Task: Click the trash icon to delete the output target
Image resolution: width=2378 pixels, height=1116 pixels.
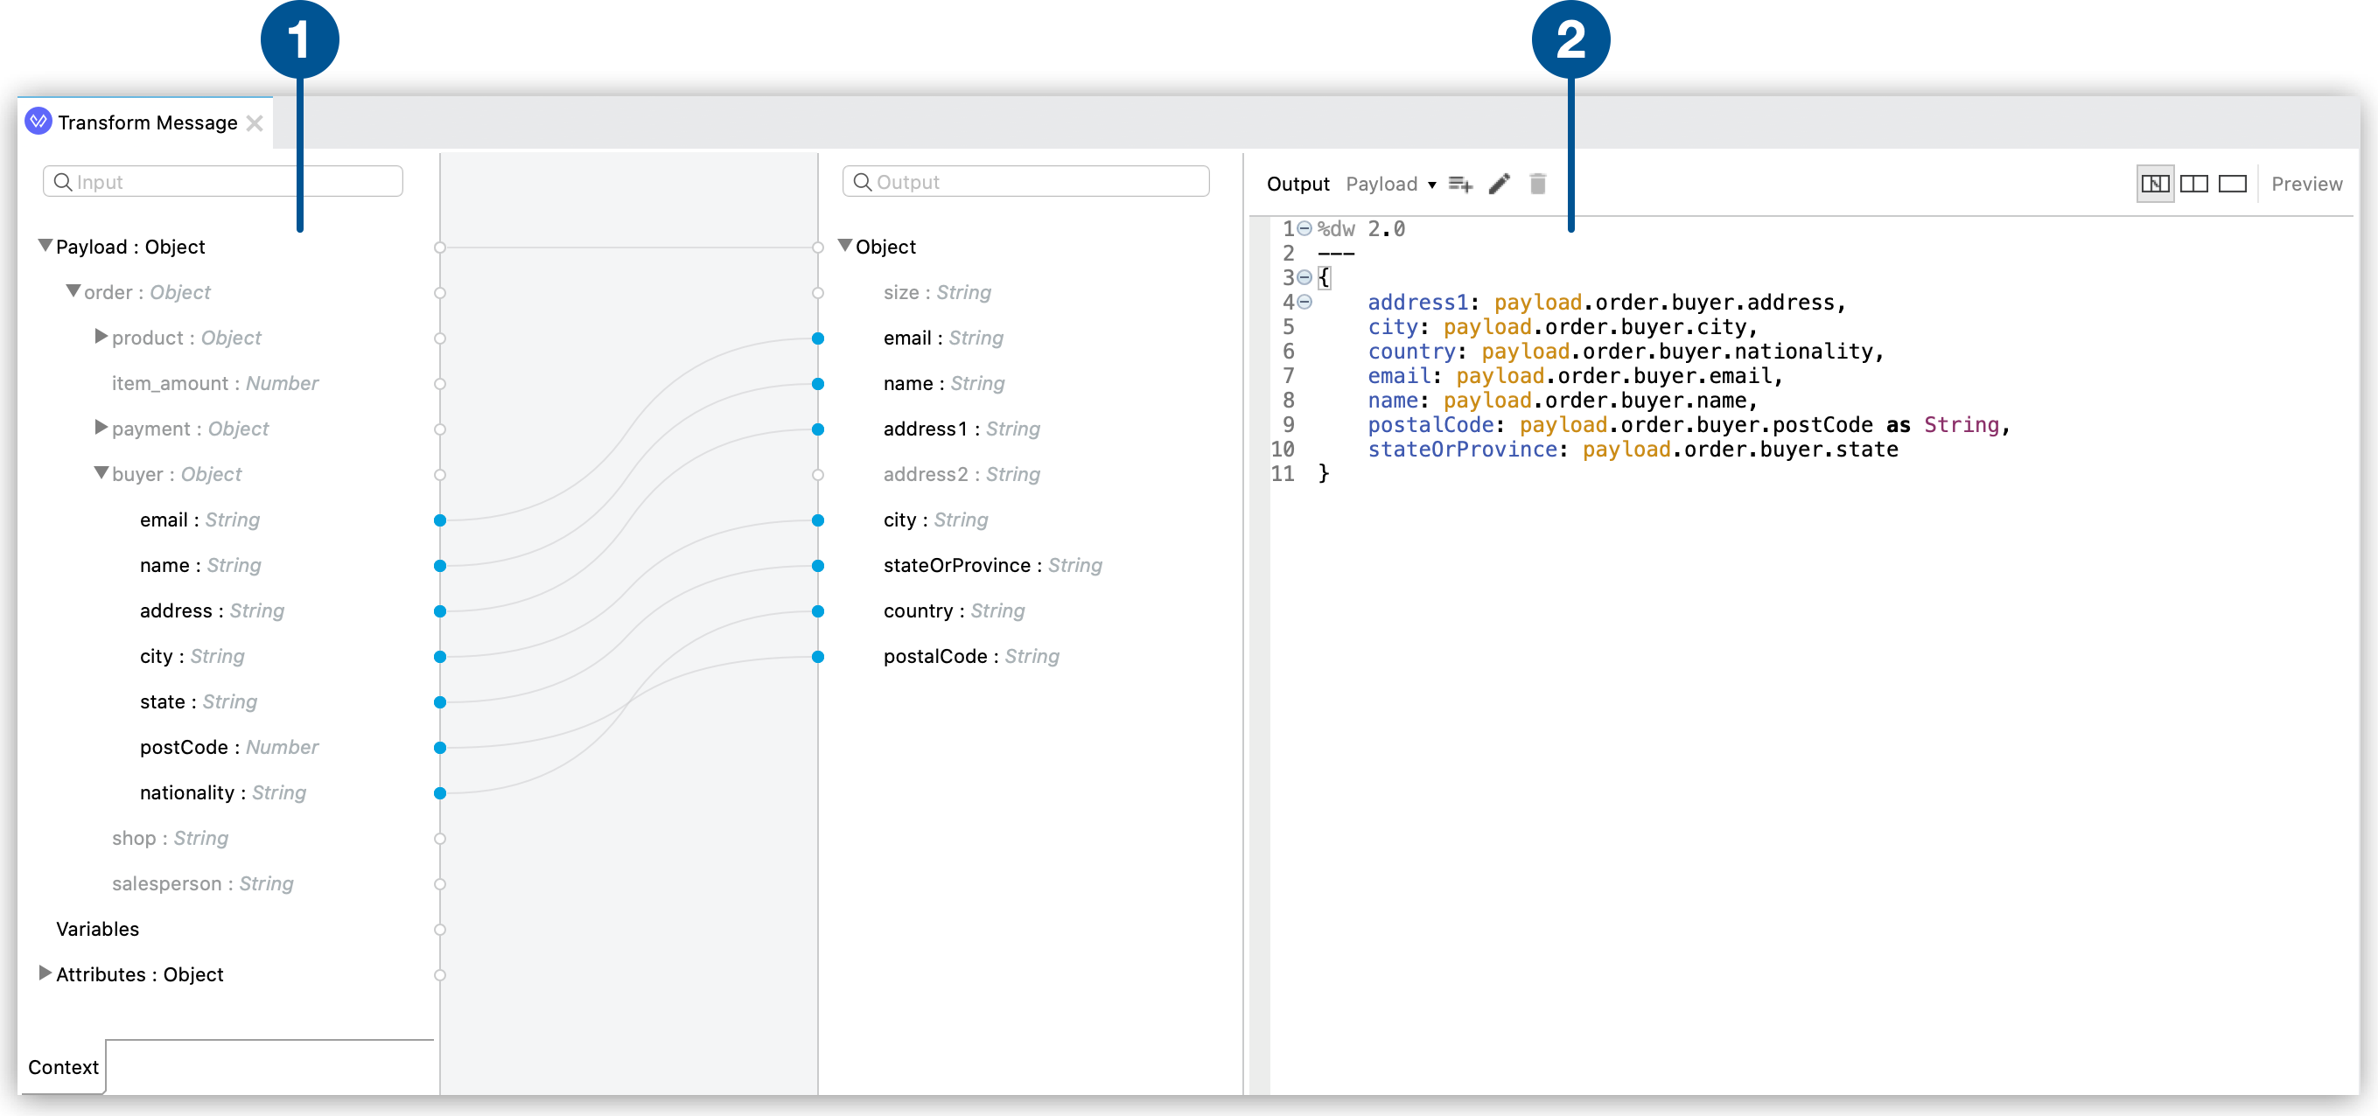Action: (1537, 185)
